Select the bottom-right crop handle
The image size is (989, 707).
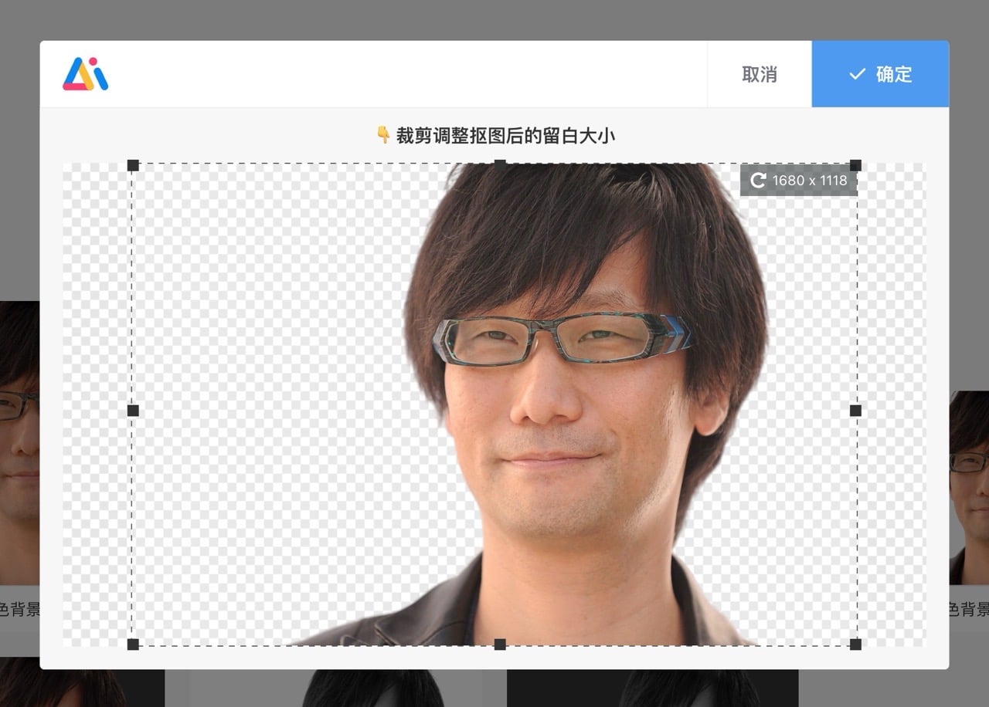click(855, 644)
